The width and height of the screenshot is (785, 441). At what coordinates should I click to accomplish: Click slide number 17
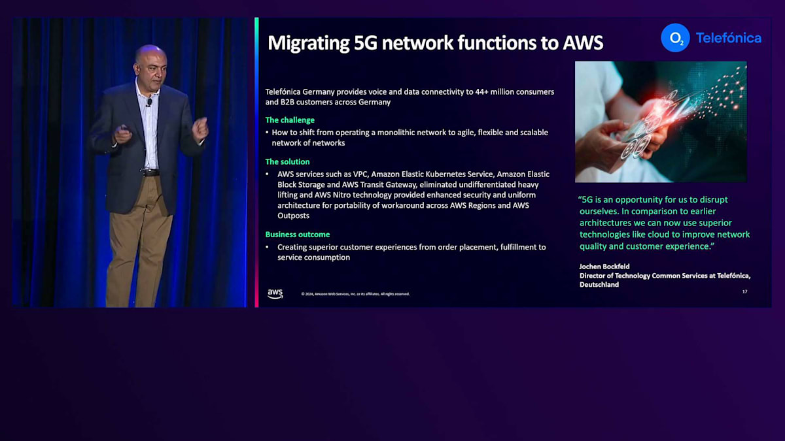(744, 291)
